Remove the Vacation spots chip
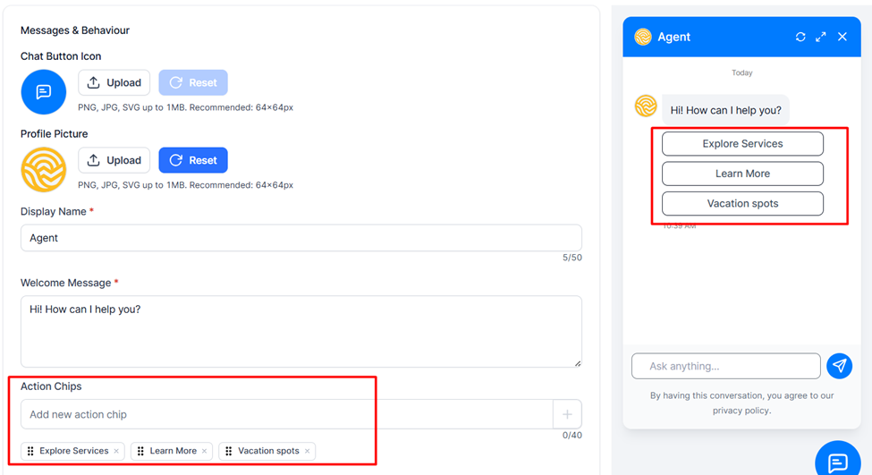872x475 pixels. (307, 451)
